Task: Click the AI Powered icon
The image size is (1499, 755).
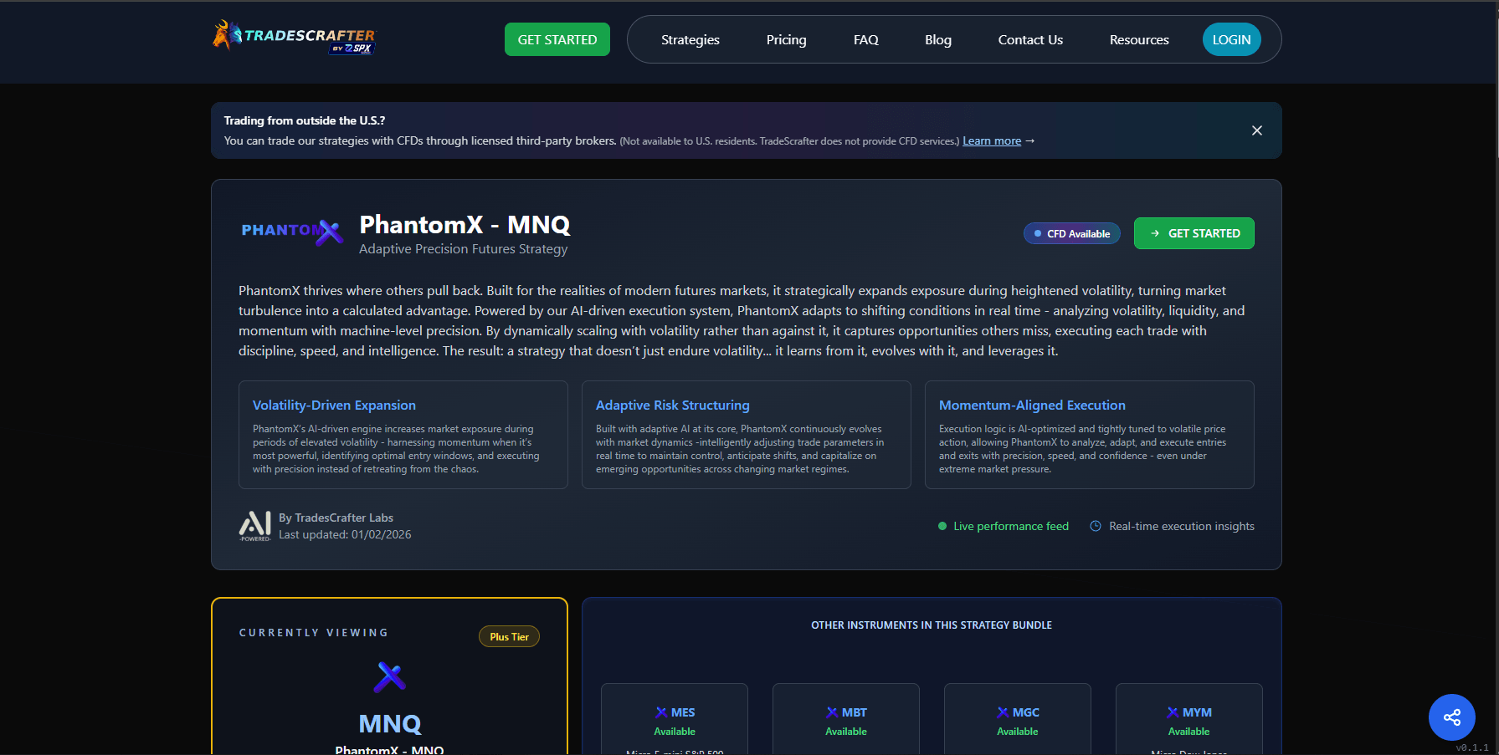Action: point(255,526)
